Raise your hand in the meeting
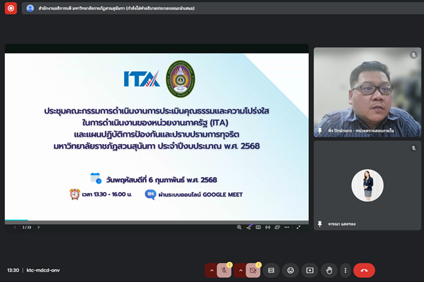 tap(328, 270)
